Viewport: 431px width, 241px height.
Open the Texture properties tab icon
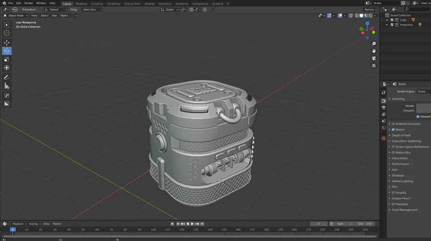click(384, 138)
